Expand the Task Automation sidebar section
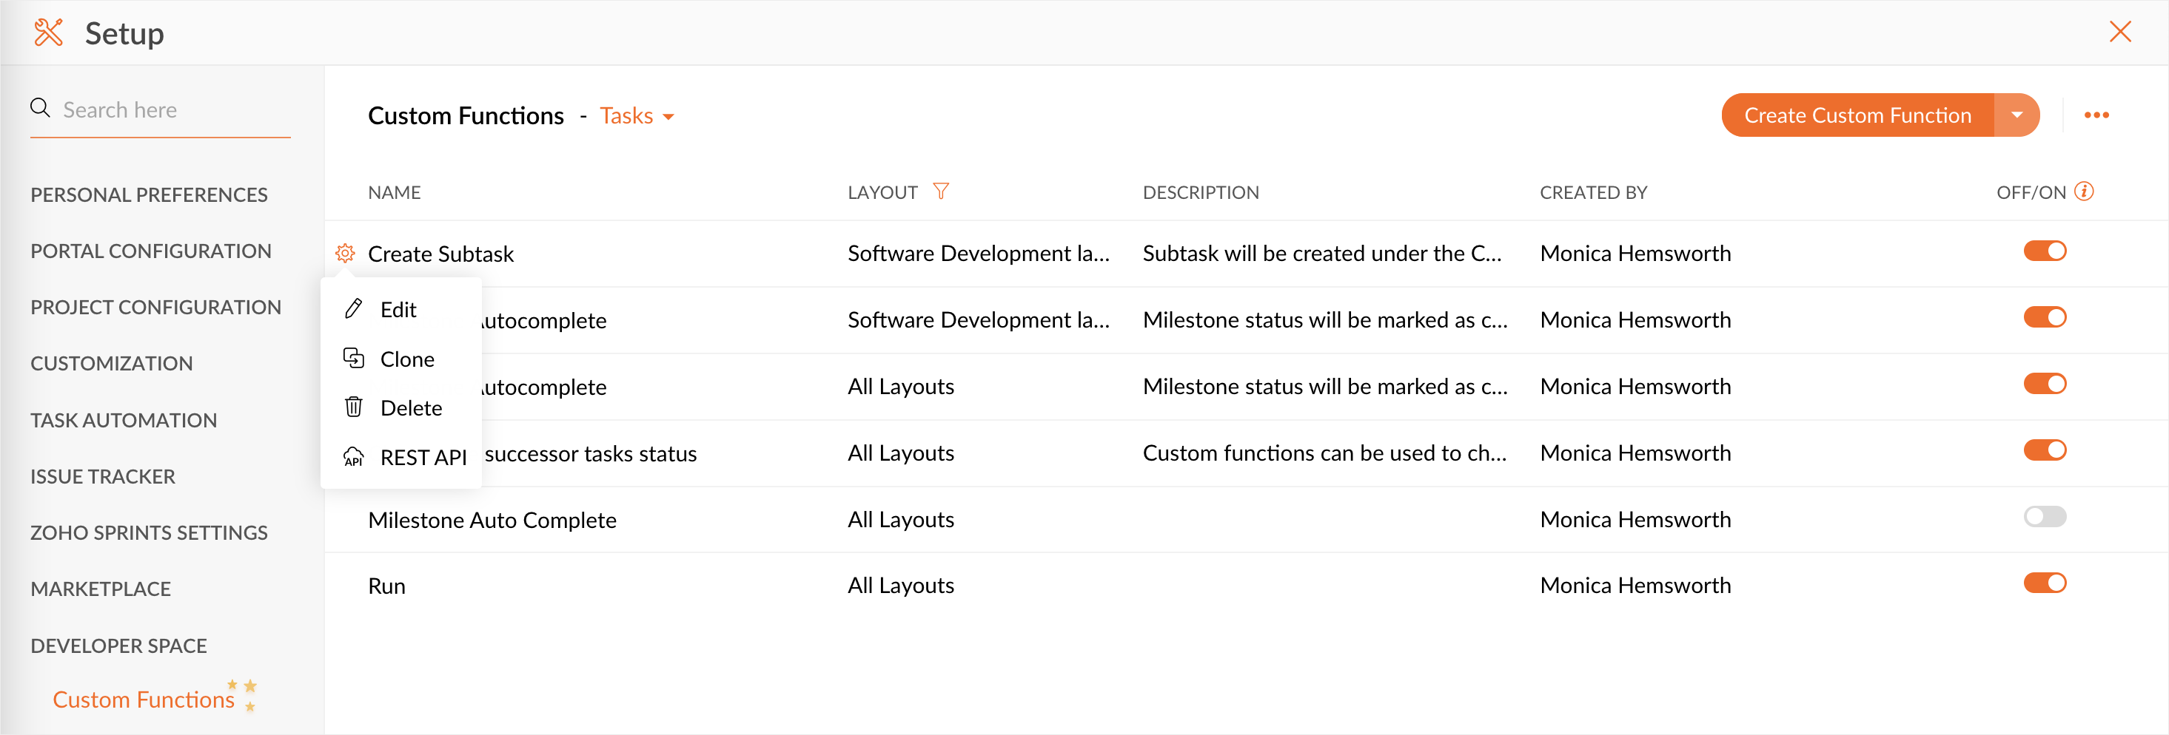 pyautogui.click(x=124, y=420)
